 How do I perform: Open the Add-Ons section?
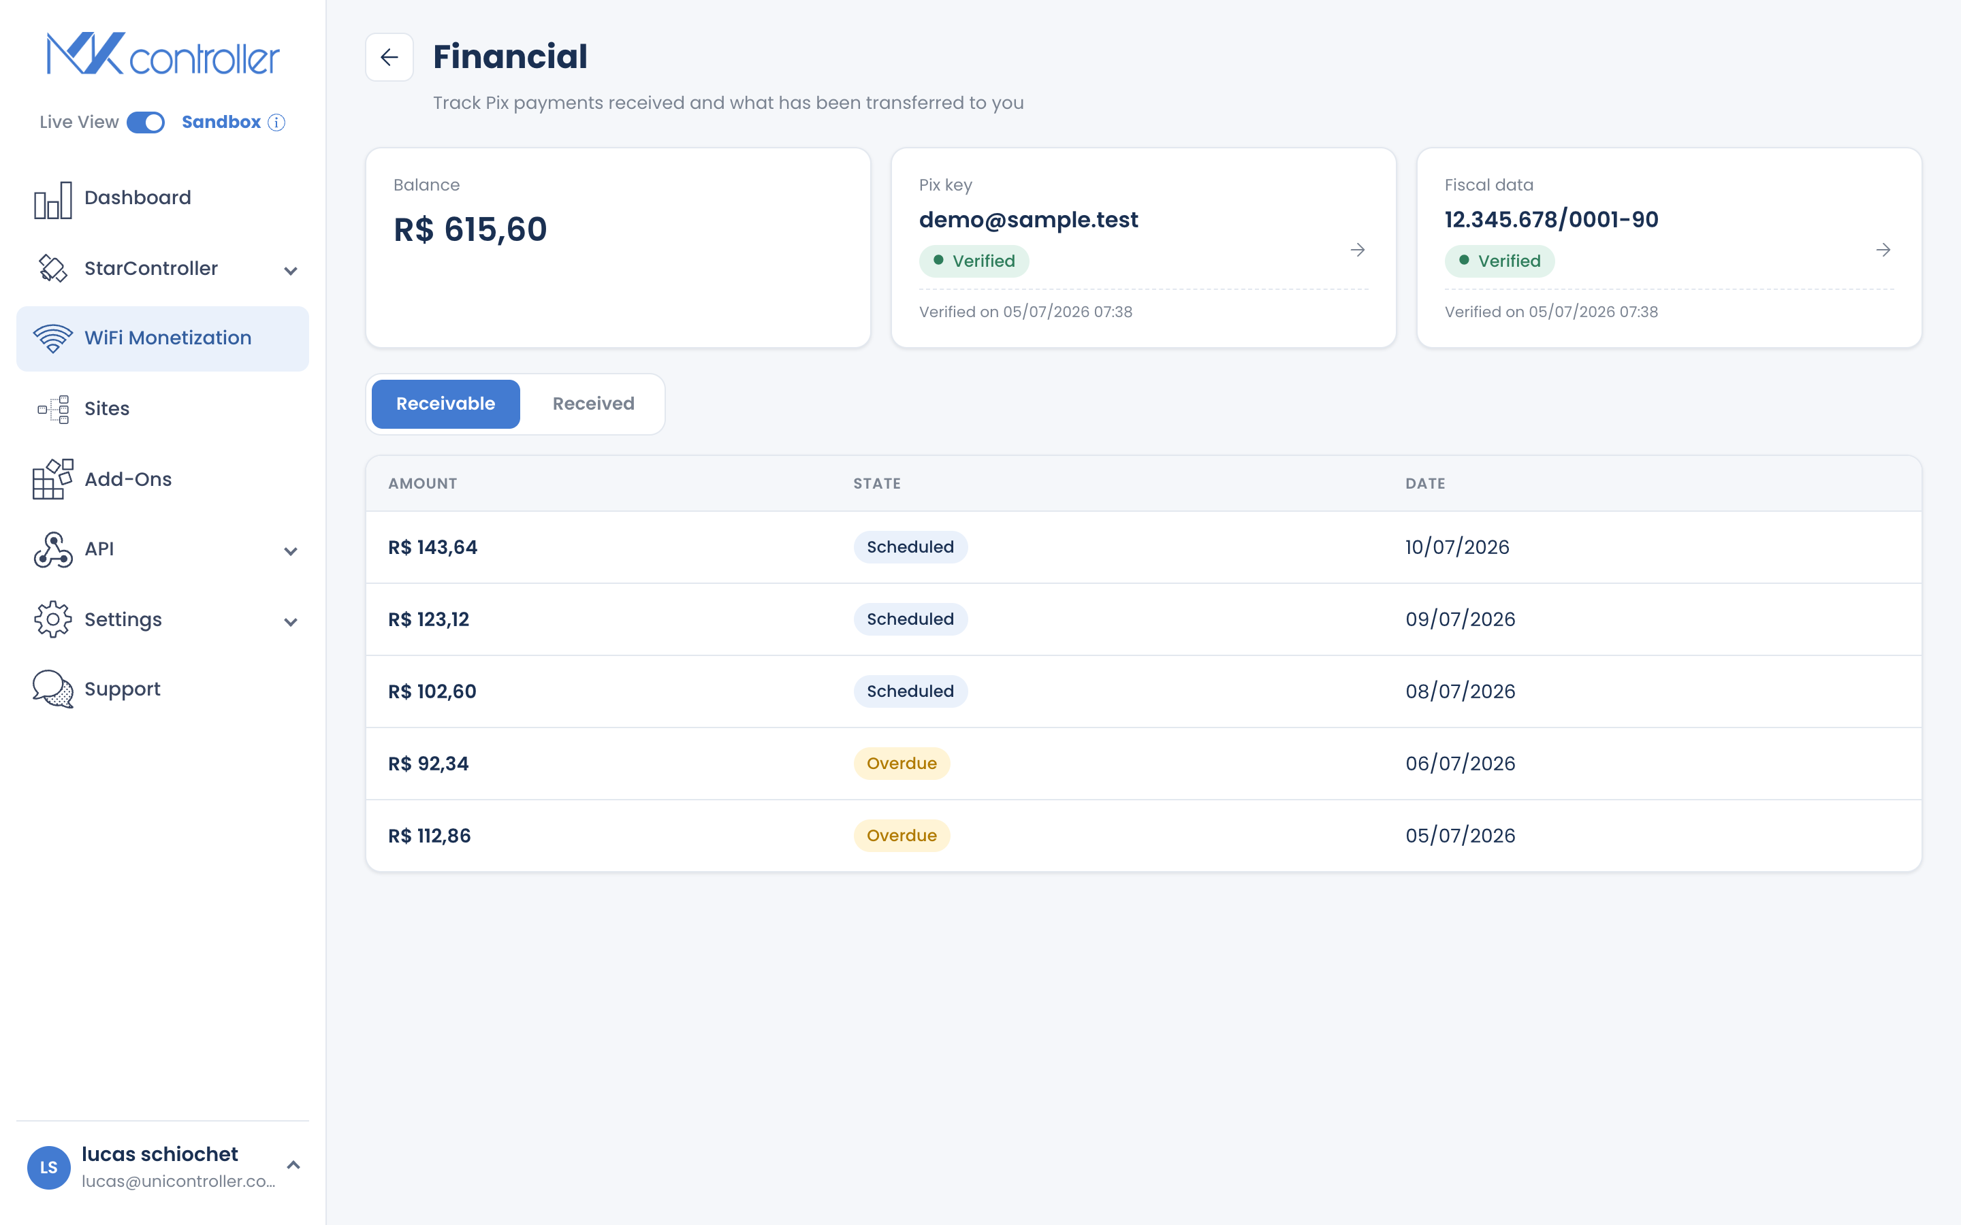(162, 479)
